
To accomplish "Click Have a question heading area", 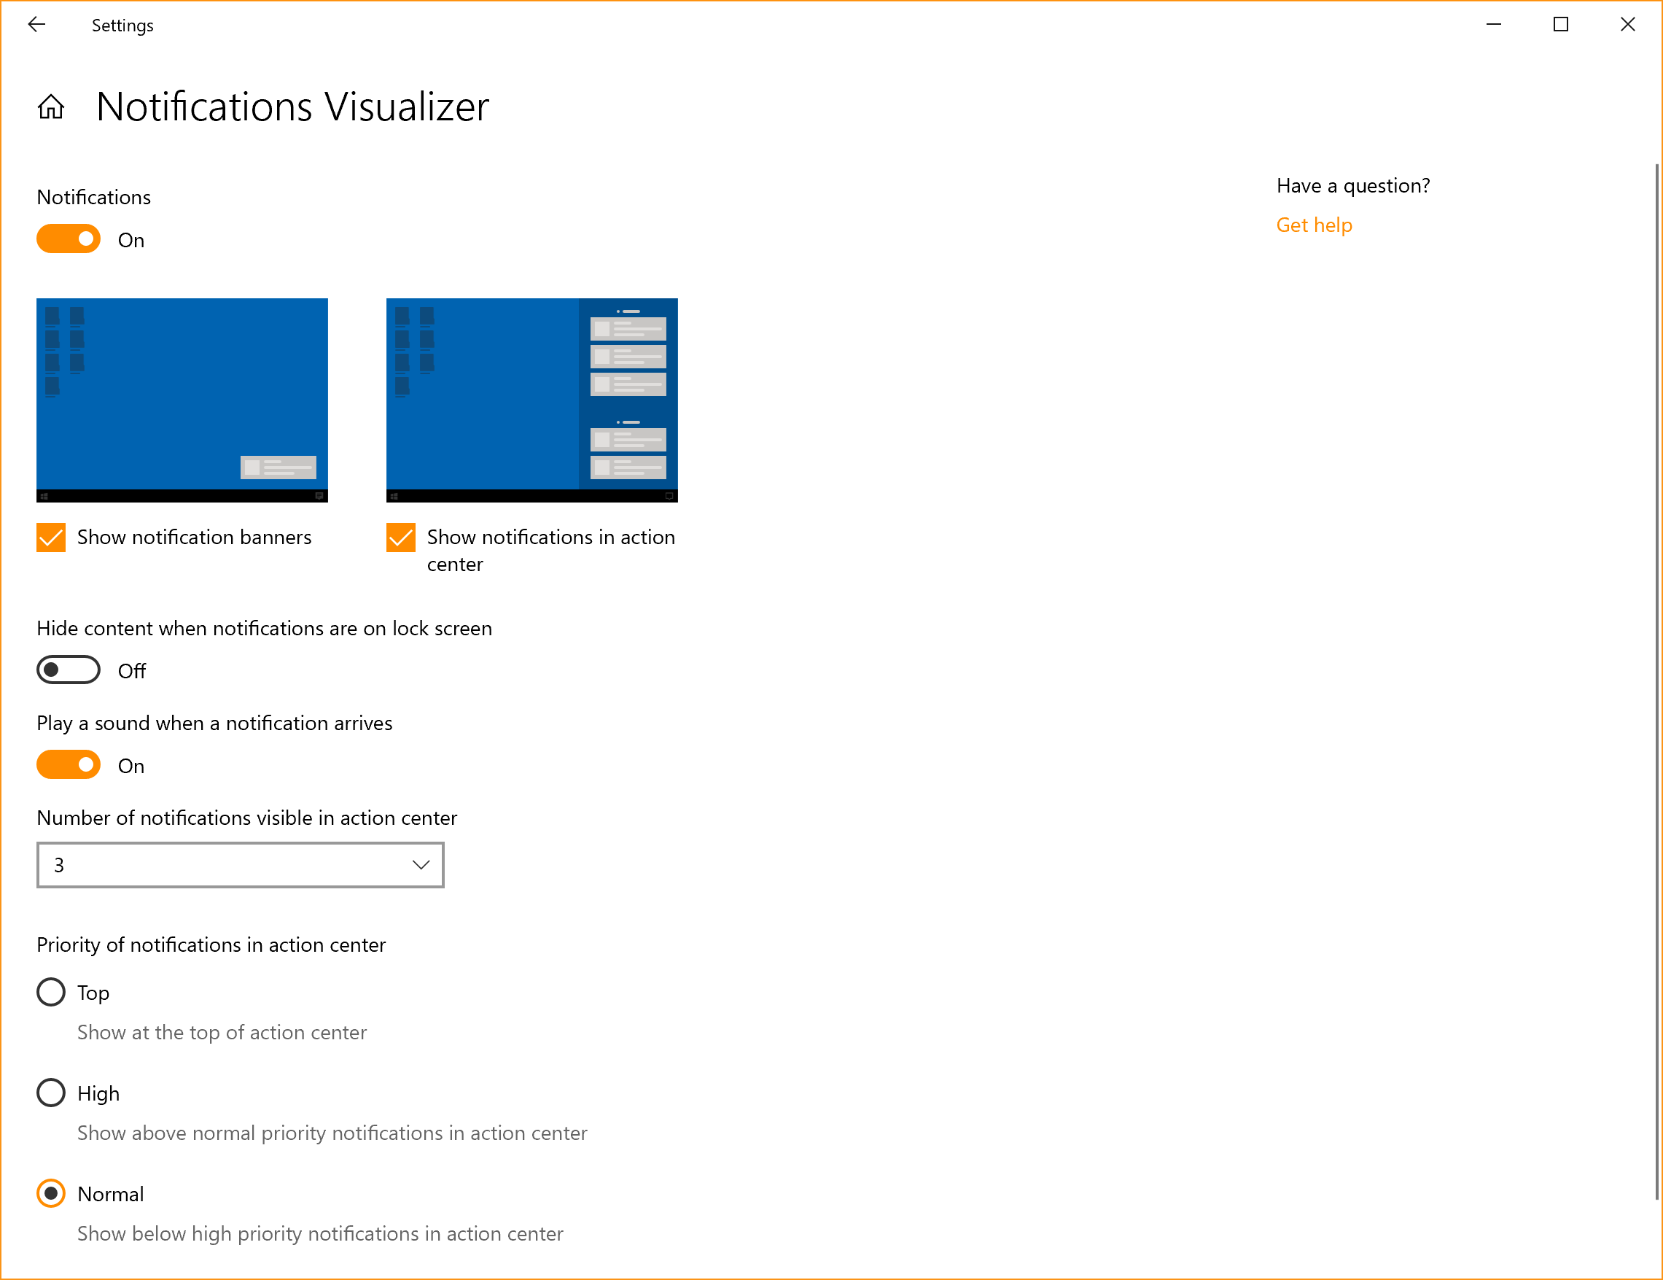I will point(1352,185).
